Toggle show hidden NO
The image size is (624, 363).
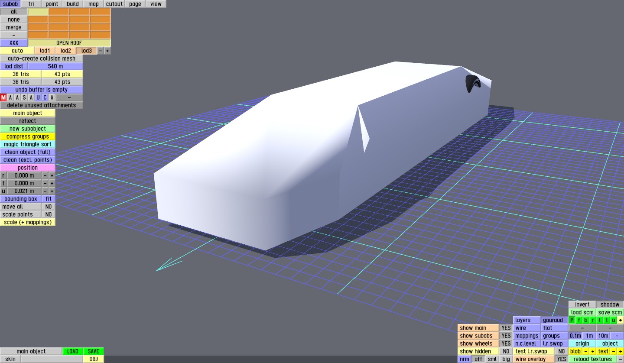coord(506,351)
